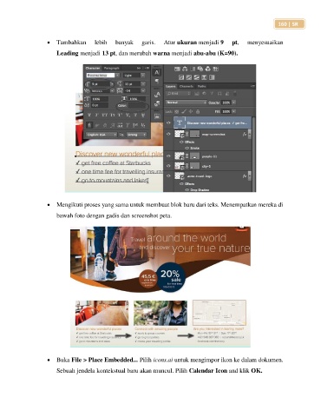The width and height of the screenshot is (321, 417).
Task: Click the text layer T thumbnail
Action: (180, 123)
